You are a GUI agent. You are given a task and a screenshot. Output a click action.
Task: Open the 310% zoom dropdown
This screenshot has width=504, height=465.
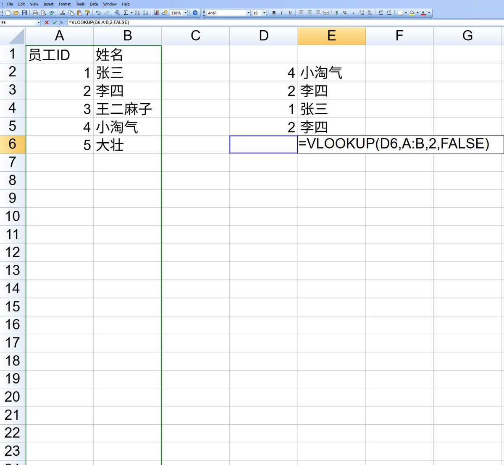(x=185, y=13)
